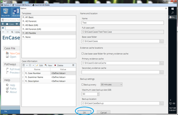Viewport: 178px width, 115px height.
Task: Enable base case folder for primary evidence cache
Action: point(82,53)
